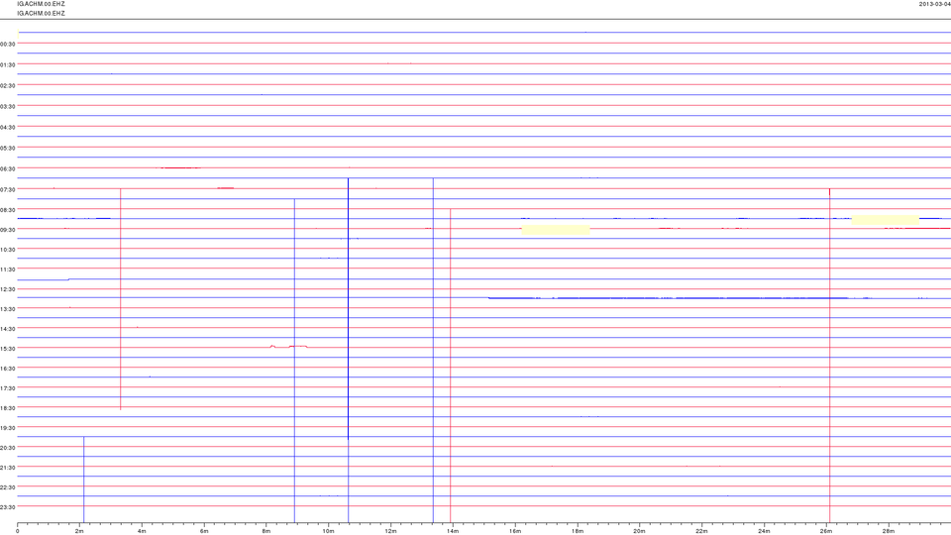Click the 12m axis tick label
The height and width of the screenshot is (535, 951).
coord(390,531)
